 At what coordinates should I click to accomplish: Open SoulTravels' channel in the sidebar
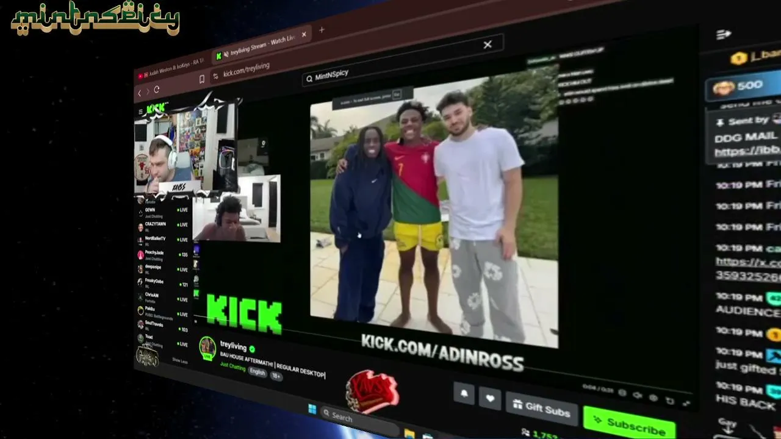(x=163, y=326)
